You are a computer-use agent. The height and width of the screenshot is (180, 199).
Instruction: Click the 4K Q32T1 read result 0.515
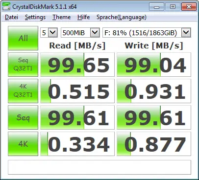[77, 91]
